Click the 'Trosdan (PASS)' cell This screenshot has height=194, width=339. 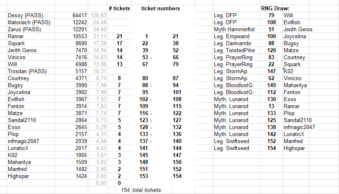coord(31,71)
